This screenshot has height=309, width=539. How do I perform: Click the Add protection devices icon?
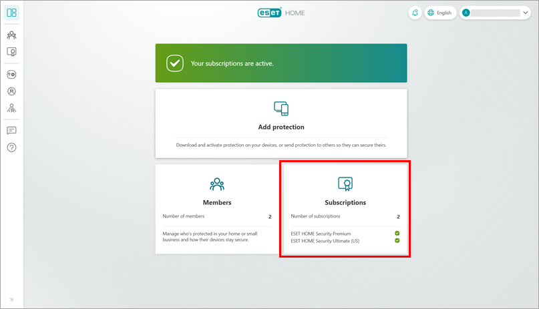coord(281,108)
